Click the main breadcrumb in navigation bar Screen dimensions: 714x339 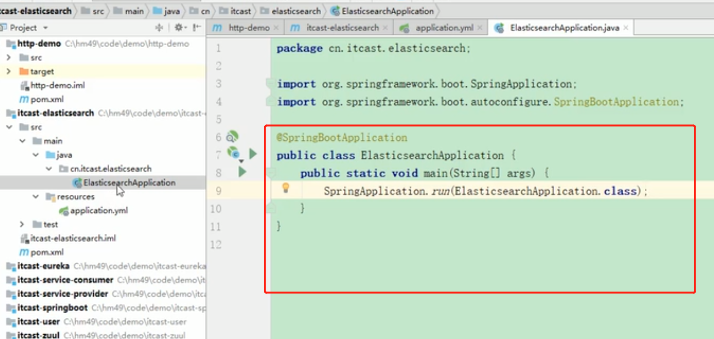click(x=129, y=11)
